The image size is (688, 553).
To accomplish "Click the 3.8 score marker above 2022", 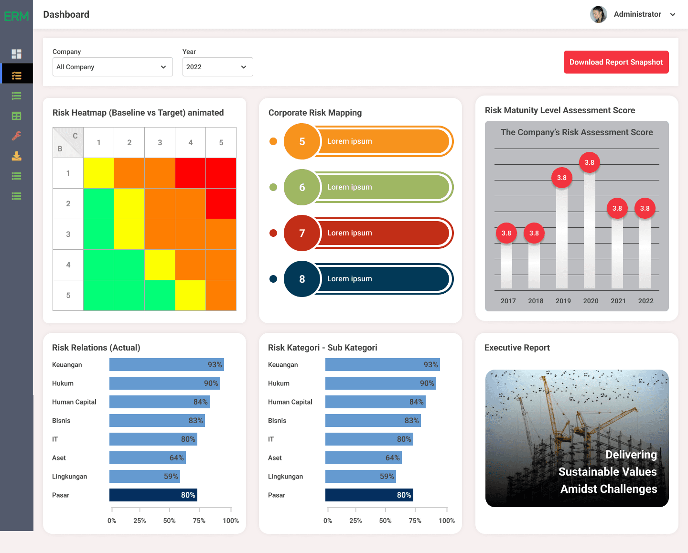I will pos(645,208).
